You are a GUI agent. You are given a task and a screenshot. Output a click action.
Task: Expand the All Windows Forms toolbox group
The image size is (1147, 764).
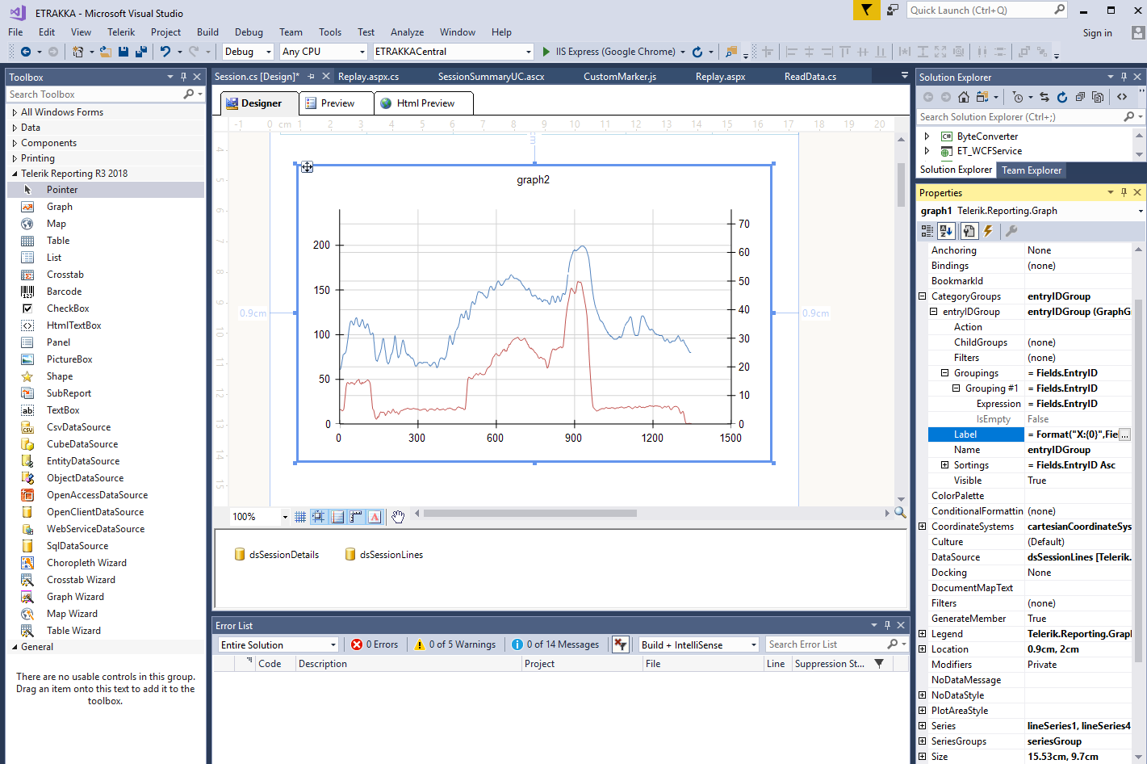click(x=15, y=112)
